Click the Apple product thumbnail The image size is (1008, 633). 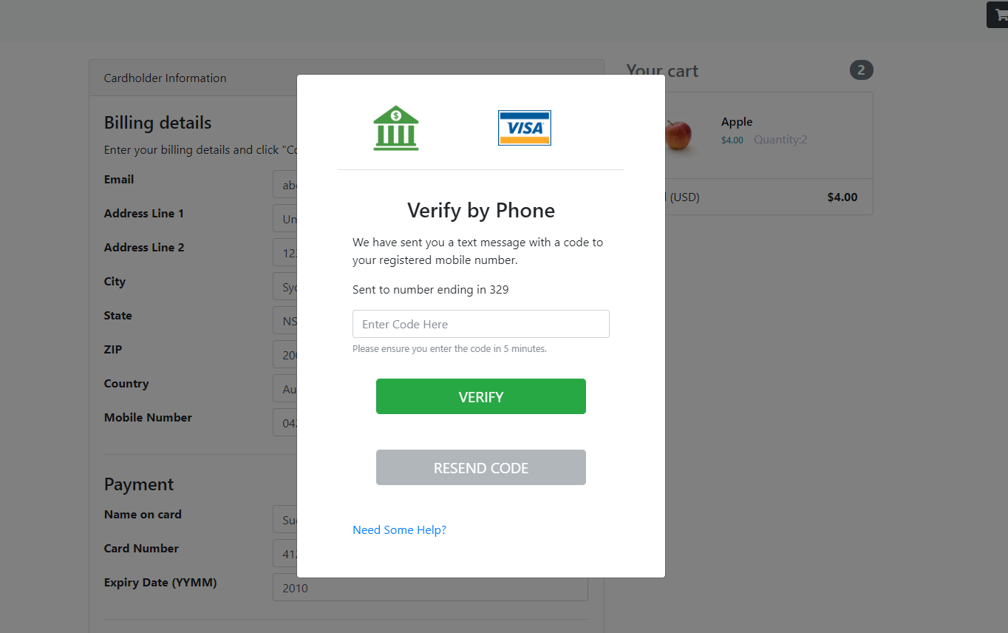tap(678, 135)
